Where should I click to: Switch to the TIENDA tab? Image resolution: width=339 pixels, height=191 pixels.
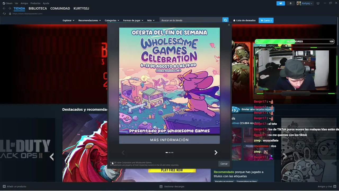click(19, 8)
